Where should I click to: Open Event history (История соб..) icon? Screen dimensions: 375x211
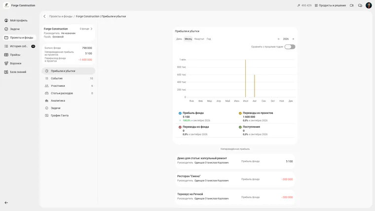tap(6, 46)
